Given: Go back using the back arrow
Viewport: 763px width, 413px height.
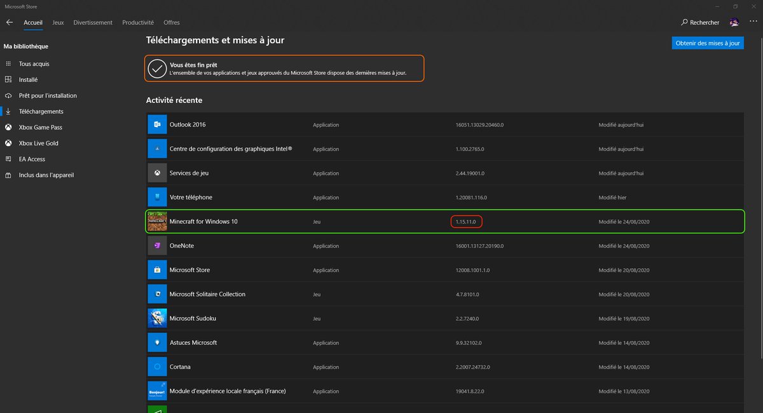Looking at the screenshot, I should 9,22.
